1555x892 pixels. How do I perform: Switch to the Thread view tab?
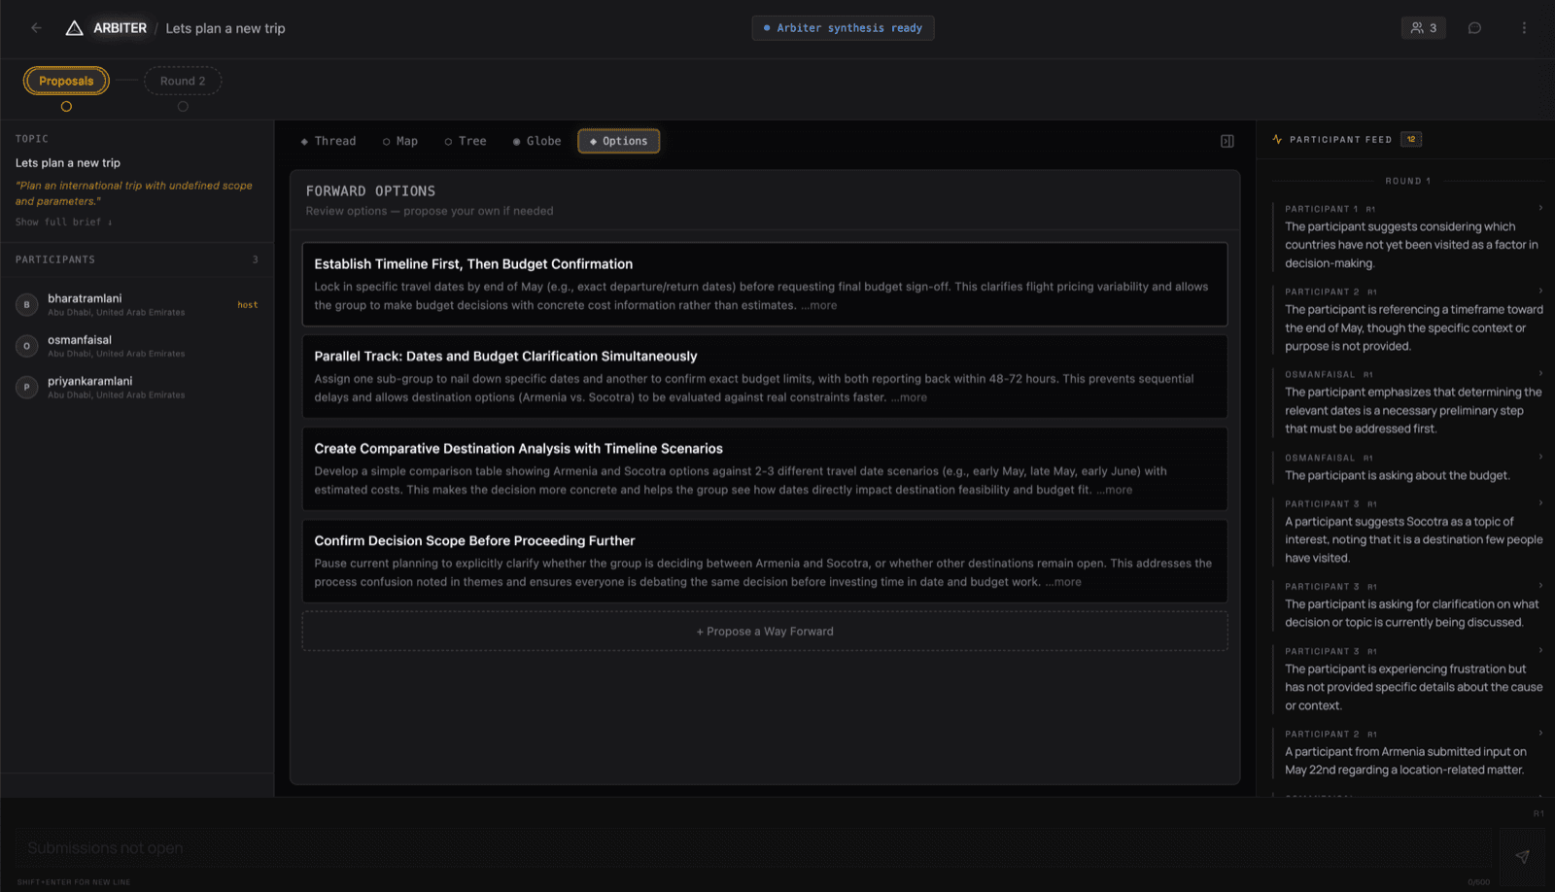(x=328, y=141)
